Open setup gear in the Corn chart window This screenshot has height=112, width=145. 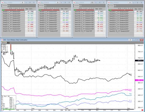click(x=130, y=40)
